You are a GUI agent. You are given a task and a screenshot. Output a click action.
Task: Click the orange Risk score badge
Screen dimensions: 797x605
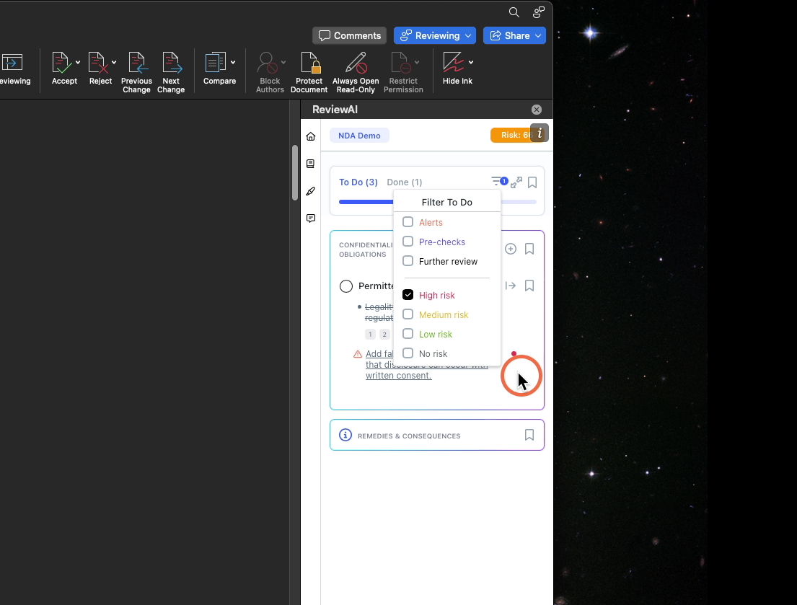(x=511, y=135)
